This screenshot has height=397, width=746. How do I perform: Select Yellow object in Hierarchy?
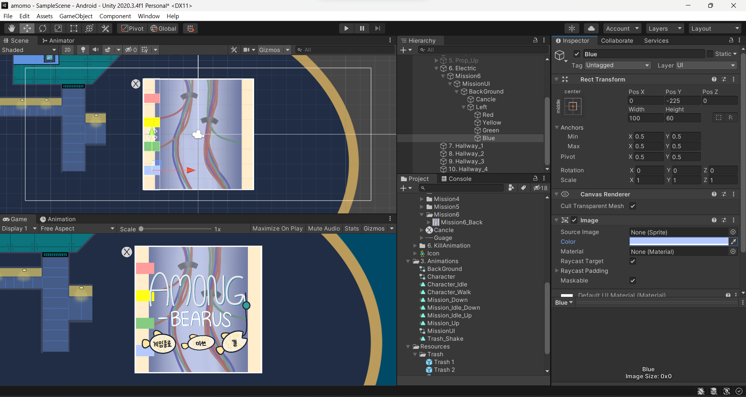(492, 123)
